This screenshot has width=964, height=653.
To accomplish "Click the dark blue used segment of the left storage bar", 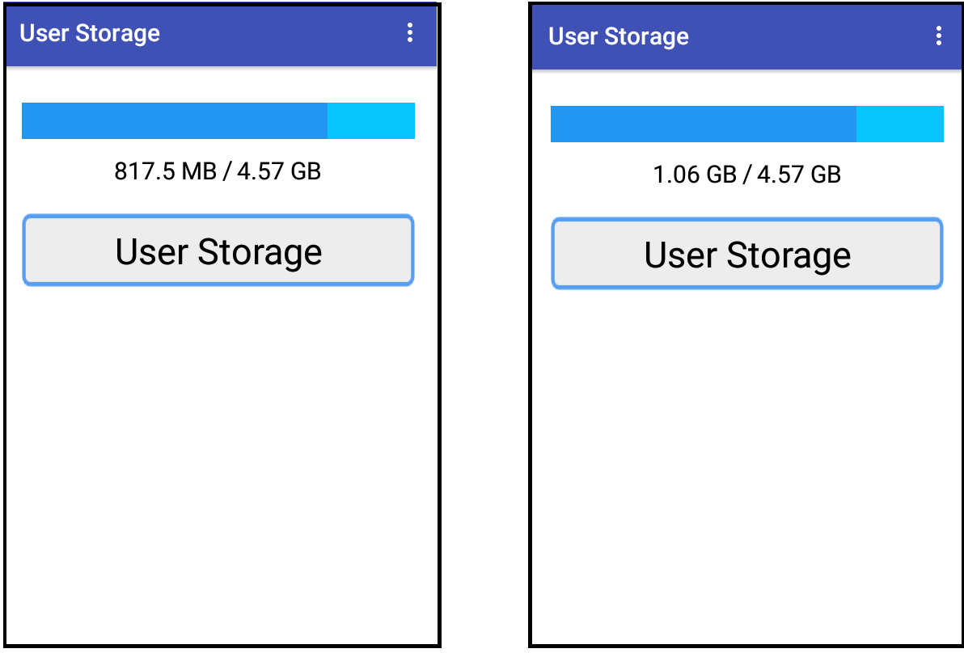I will point(175,120).
